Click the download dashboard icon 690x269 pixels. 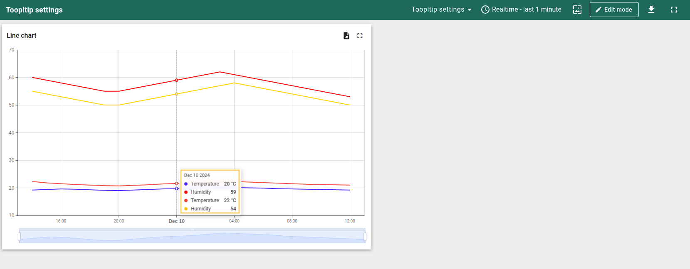651,10
